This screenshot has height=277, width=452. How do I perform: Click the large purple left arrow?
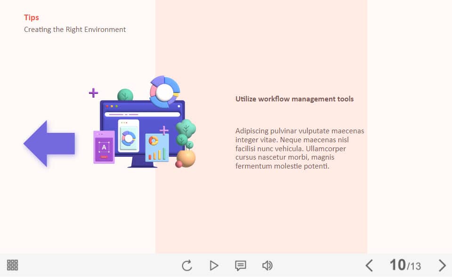[49, 144]
